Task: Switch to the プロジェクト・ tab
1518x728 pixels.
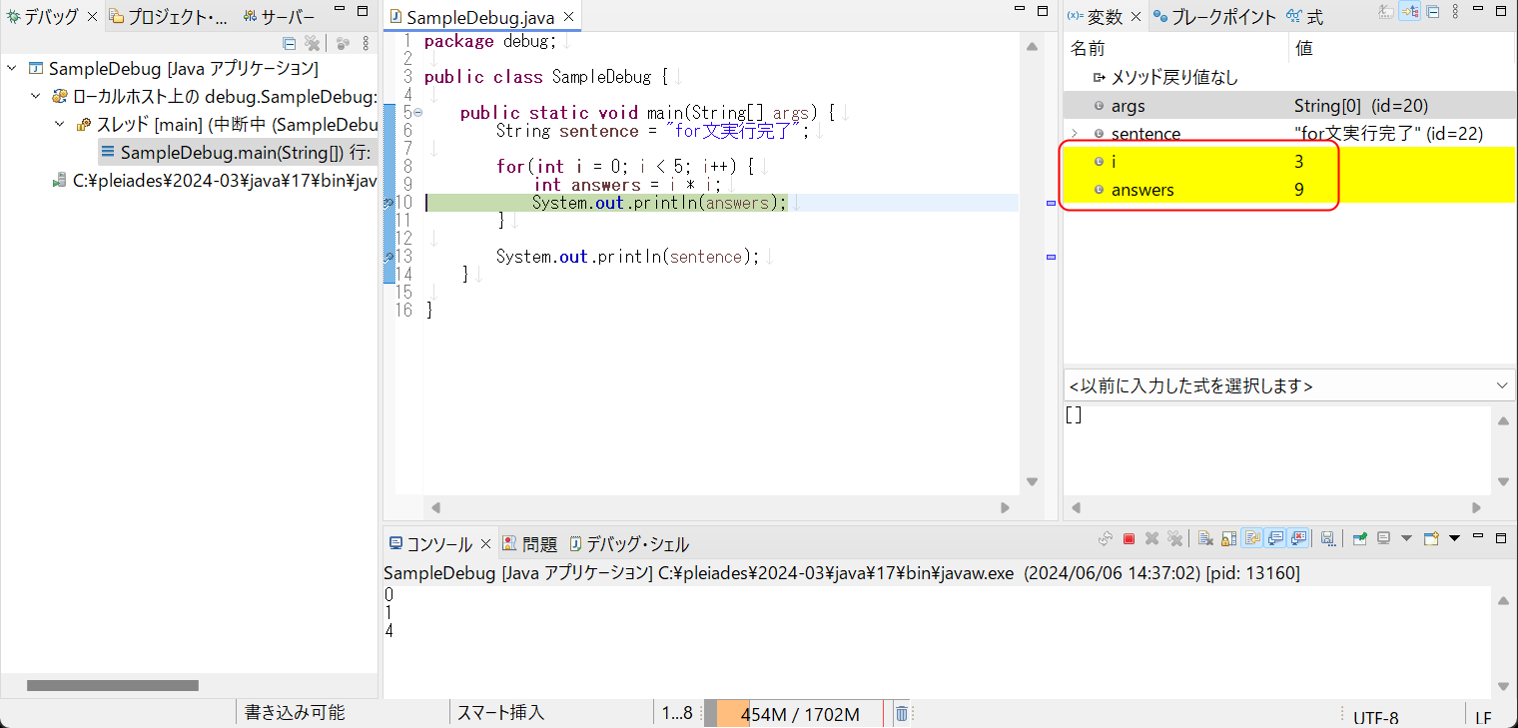Action: [x=169, y=17]
